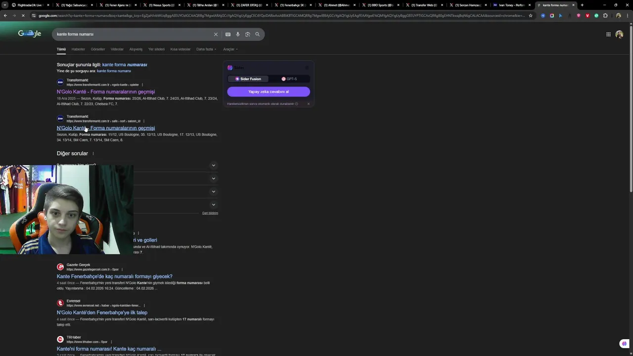Open the on-screen keyboard input tool
The width and height of the screenshot is (633, 356).
(228, 34)
